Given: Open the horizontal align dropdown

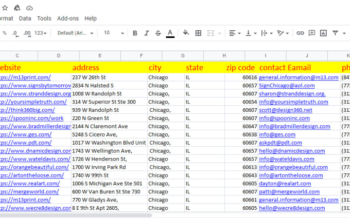Looking at the screenshot, I should 235,33.
